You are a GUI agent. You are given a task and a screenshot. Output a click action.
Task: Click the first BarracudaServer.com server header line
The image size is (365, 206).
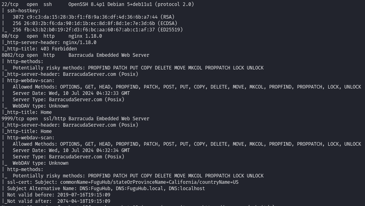click(x=71, y=74)
